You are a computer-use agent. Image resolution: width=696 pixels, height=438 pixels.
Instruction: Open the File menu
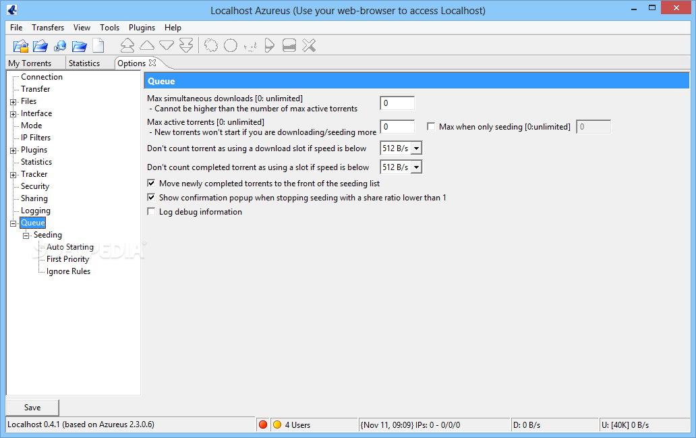16,28
